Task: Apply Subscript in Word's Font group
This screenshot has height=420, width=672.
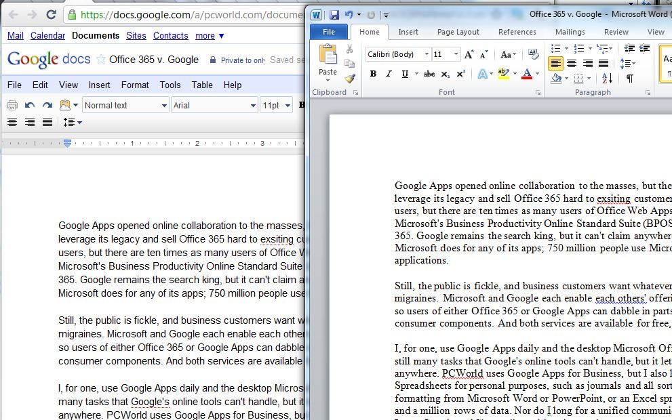Action: point(446,74)
